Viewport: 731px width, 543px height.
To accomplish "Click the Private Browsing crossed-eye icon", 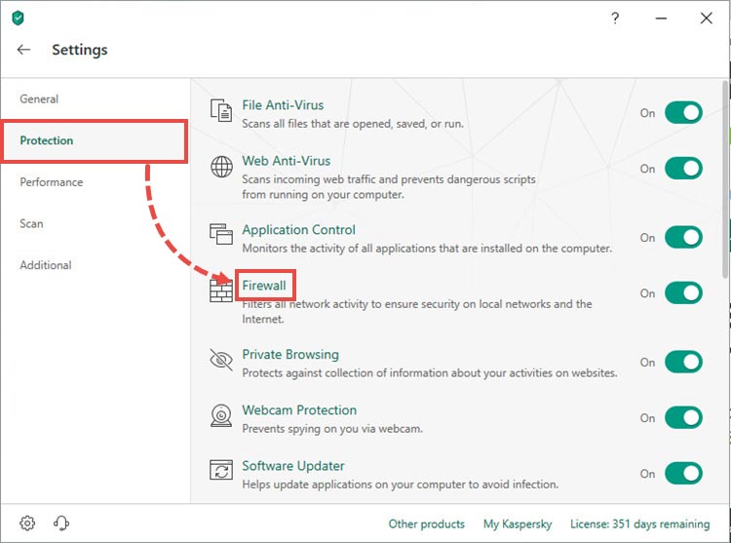I will tap(221, 360).
